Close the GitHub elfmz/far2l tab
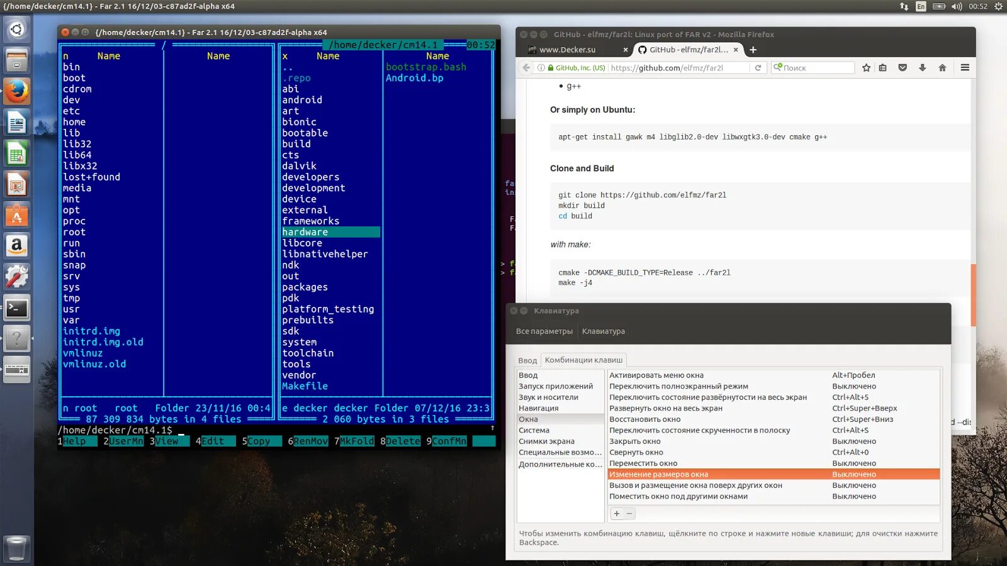The width and height of the screenshot is (1007, 566). 736,50
